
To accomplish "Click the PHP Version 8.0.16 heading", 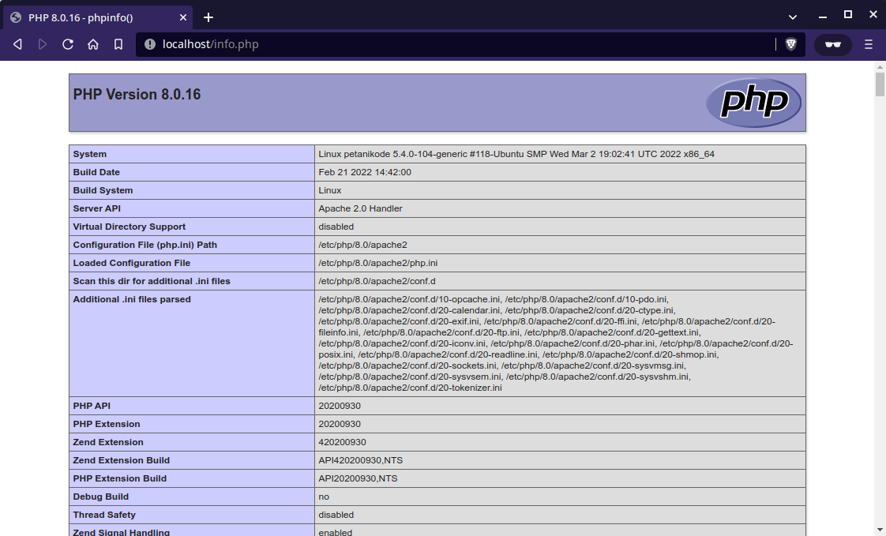I will 137,94.
